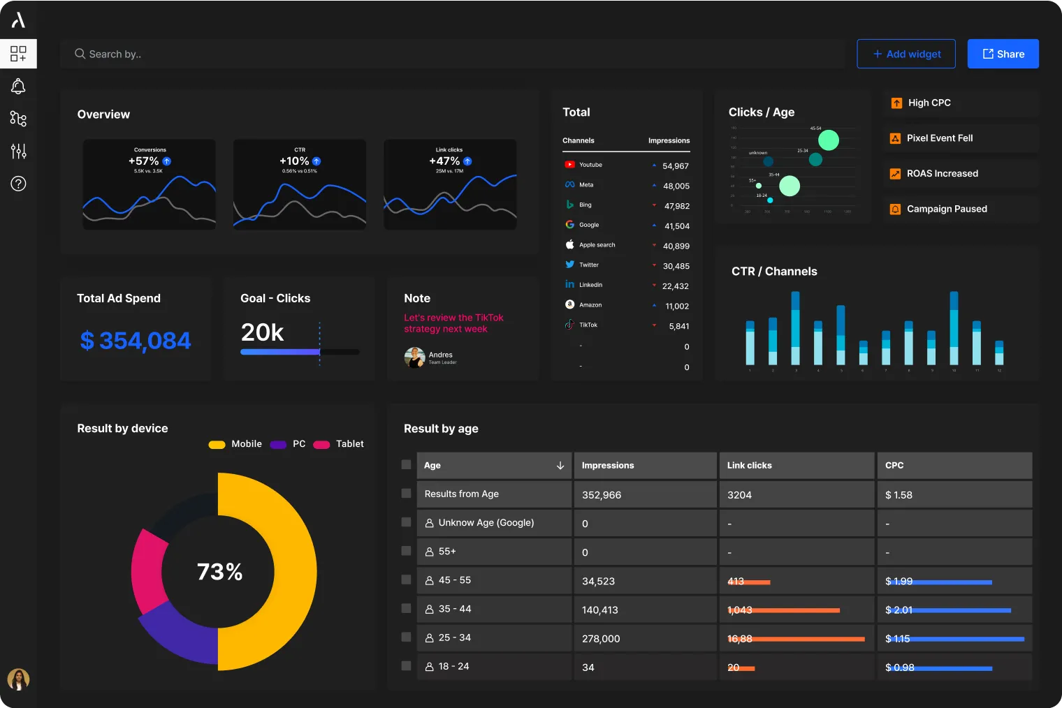Select the Campaign Paused alert icon
Image resolution: width=1062 pixels, height=708 pixels.
tap(895, 209)
